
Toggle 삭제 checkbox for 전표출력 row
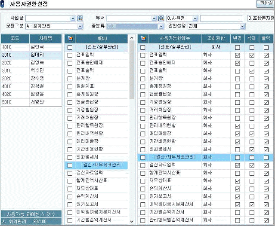click(x=252, y=71)
